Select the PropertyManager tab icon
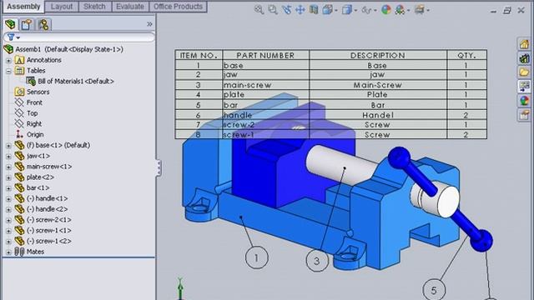Screen dimensions: 534x300 27,24
